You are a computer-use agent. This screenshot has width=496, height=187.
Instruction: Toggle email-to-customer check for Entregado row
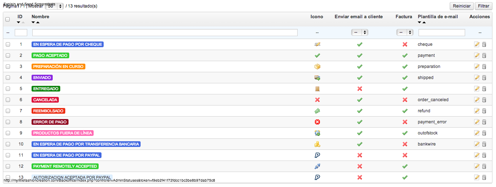pos(360,89)
